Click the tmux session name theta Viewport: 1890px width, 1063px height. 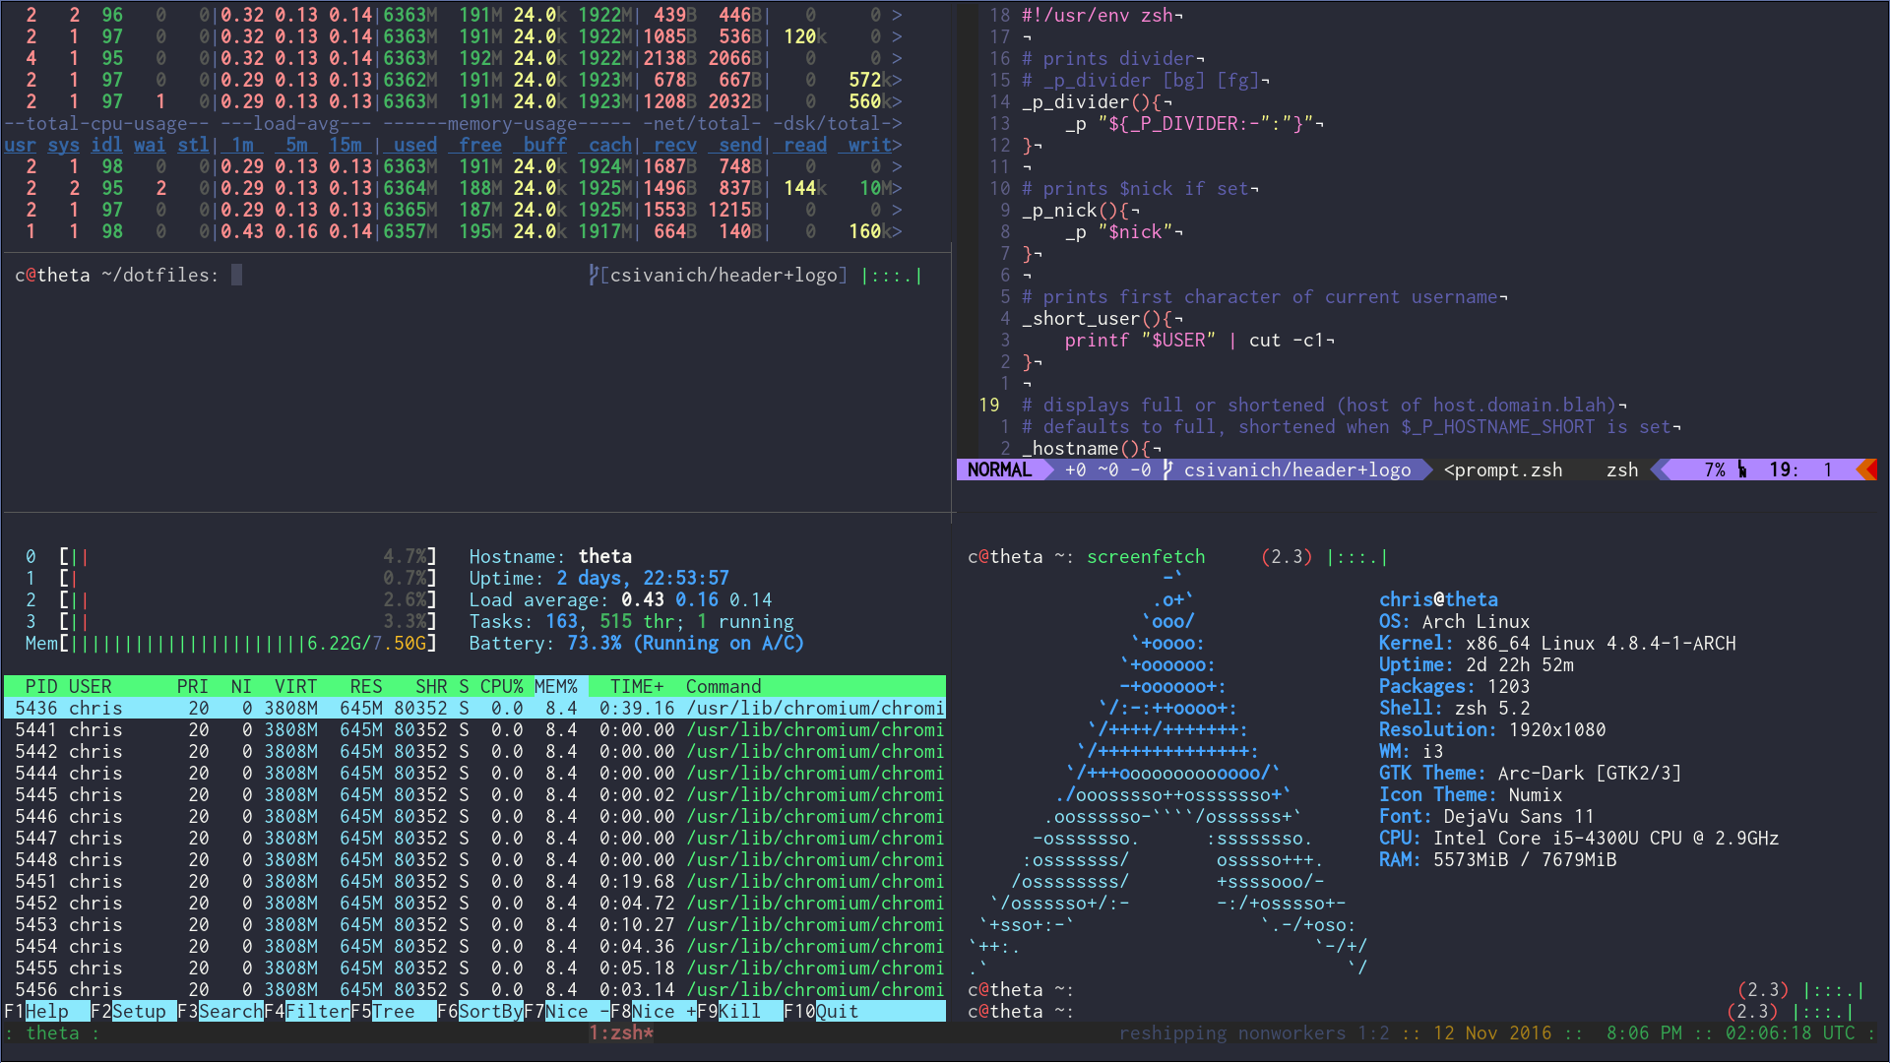52,1032
